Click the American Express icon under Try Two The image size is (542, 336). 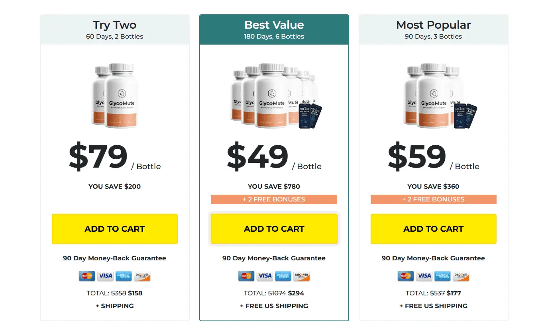(x=124, y=276)
